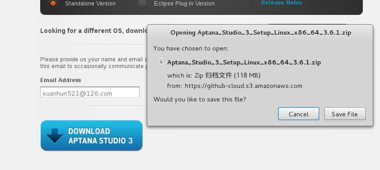Click 'Looking for a different OS' heading
The image size is (380, 170).
point(94,31)
